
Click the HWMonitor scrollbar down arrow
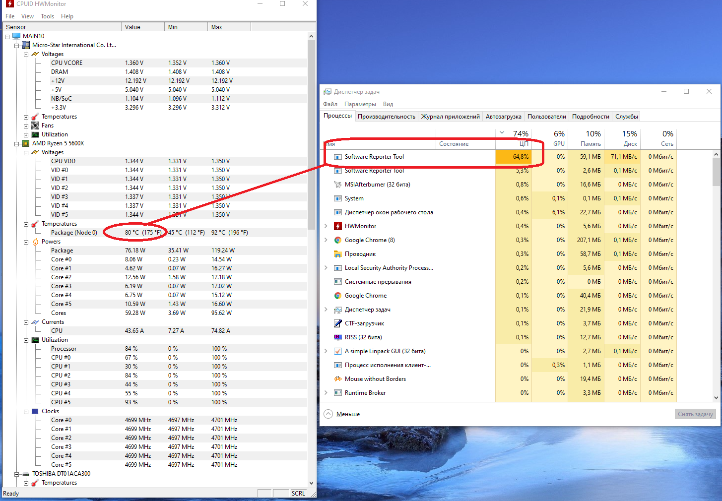tap(312, 483)
